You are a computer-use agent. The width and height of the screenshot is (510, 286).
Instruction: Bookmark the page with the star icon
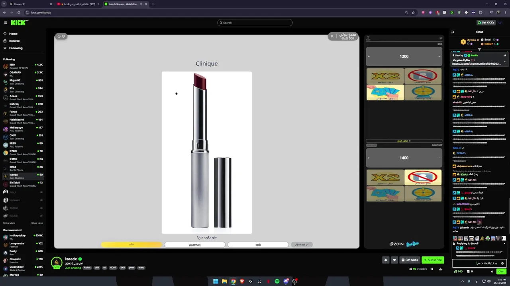pyautogui.click(x=413, y=12)
